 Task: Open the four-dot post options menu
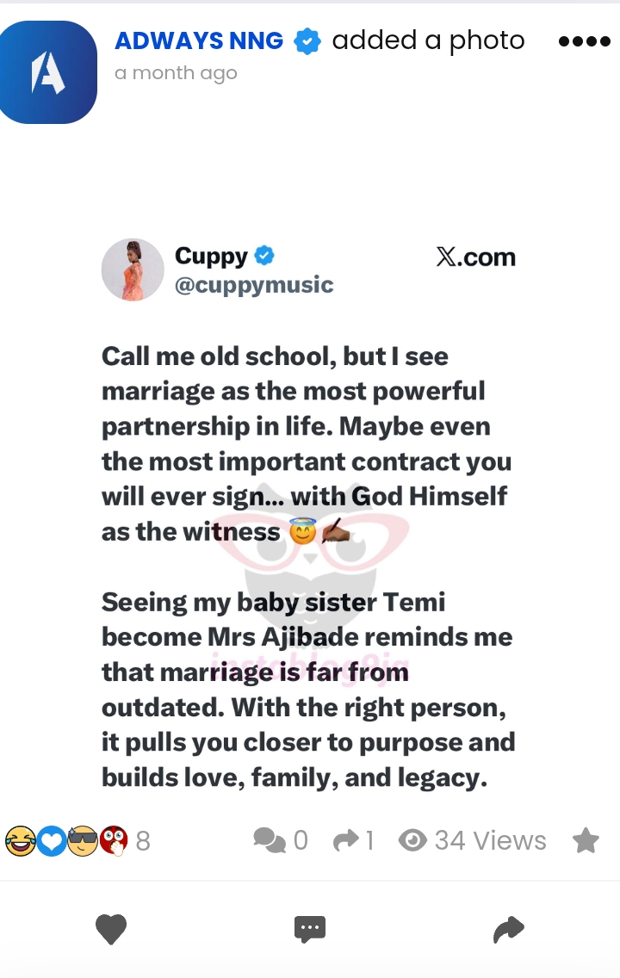(585, 41)
